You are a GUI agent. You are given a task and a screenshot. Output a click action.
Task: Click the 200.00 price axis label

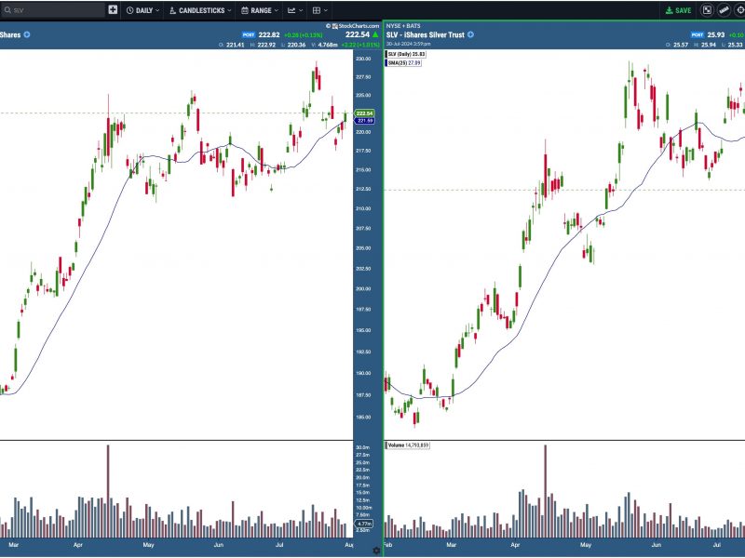pyautogui.click(x=363, y=288)
